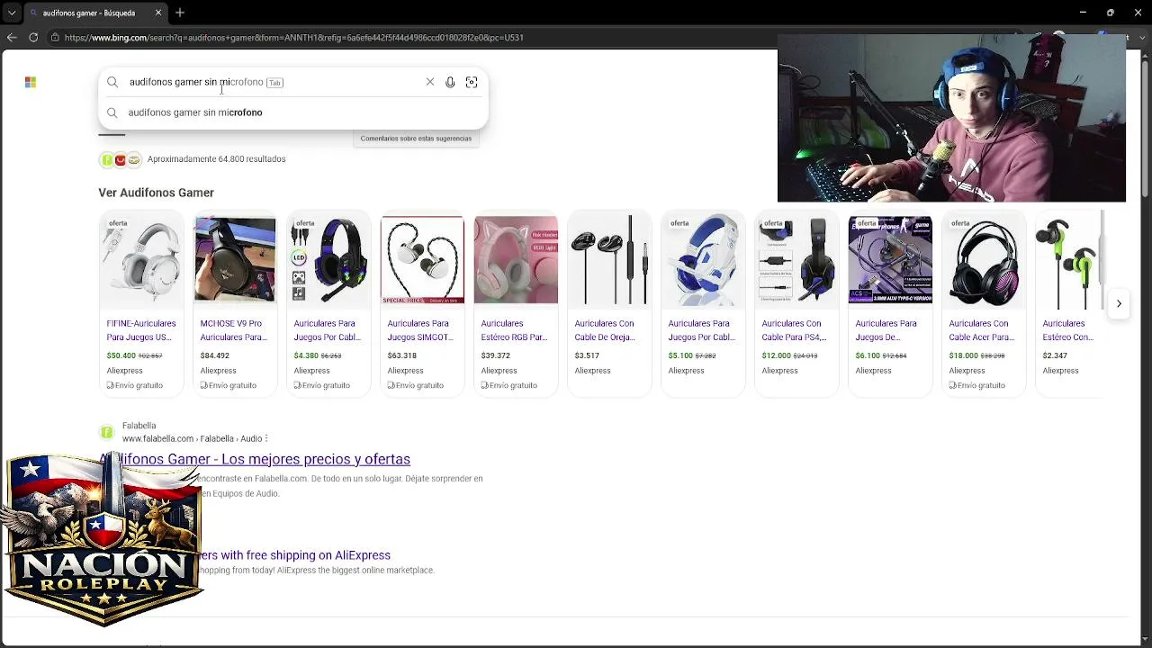The height and width of the screenshot is (648, 1152).
Task: Clear the search query with the X
Action: pyautogui.click(x=430, y=82)
